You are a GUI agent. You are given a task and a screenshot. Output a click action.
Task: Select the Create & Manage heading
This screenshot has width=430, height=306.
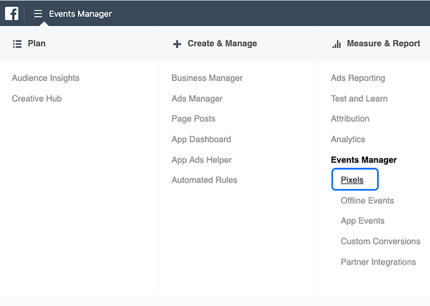tap(222, 43)
